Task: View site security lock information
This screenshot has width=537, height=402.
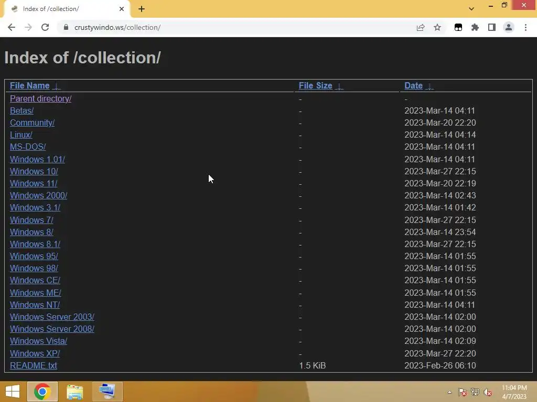Action: pos(66,27)
